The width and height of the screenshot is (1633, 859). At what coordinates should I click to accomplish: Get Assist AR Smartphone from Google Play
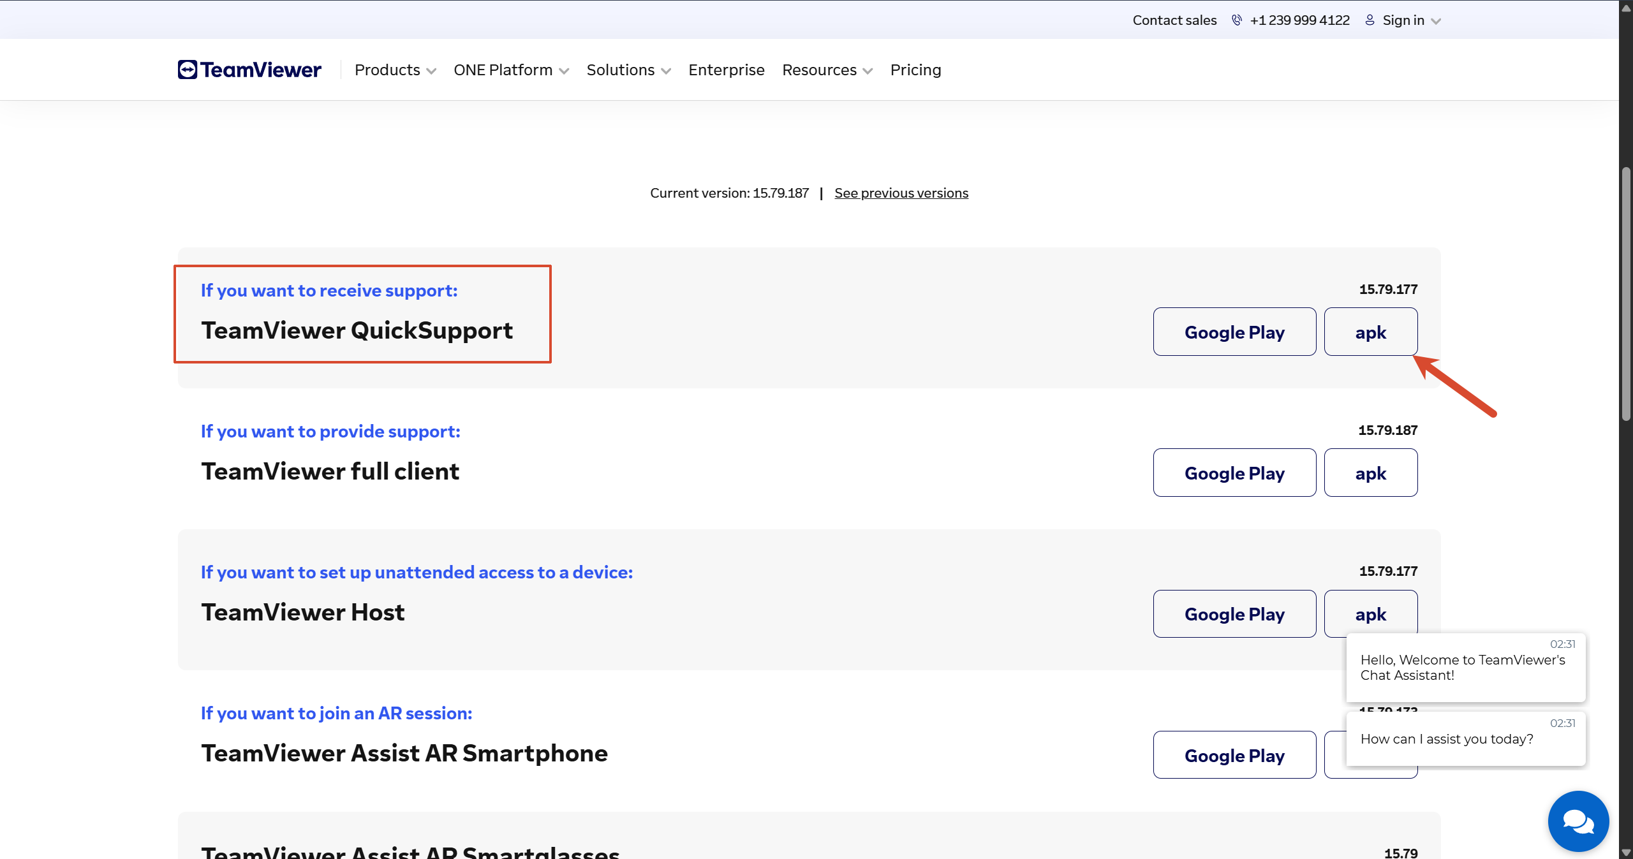click(x=1234, y=755)
